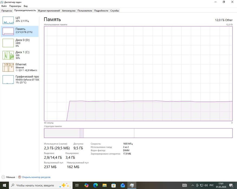237x189 pixels.
Task: Click the in-use segment of memory composition bar
Action: click(62, 133)
